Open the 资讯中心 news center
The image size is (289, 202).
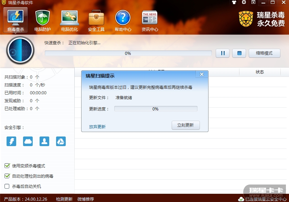tap(150, 20)
